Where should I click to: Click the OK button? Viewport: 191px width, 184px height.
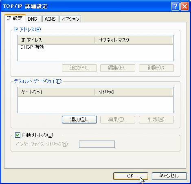pyautogui.click(x=130, y=176)
